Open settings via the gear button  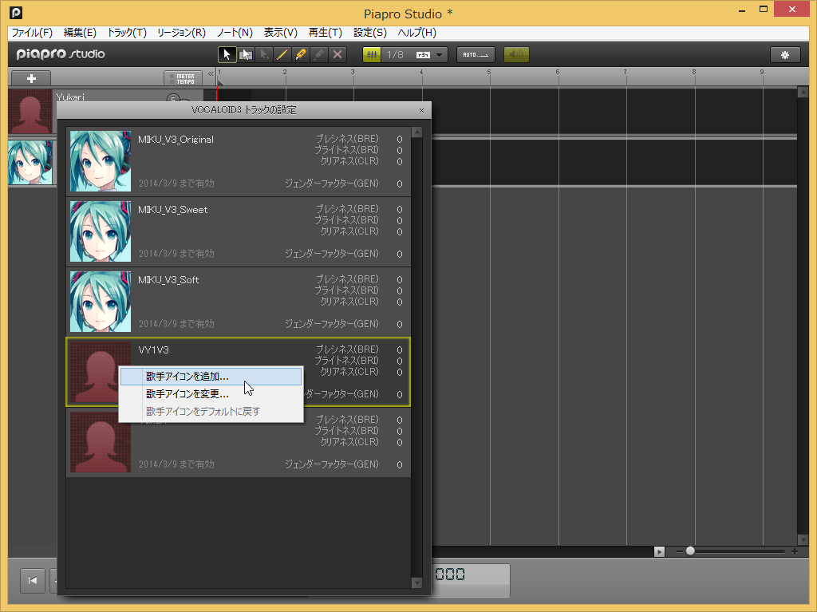click(x=785, y=55)
